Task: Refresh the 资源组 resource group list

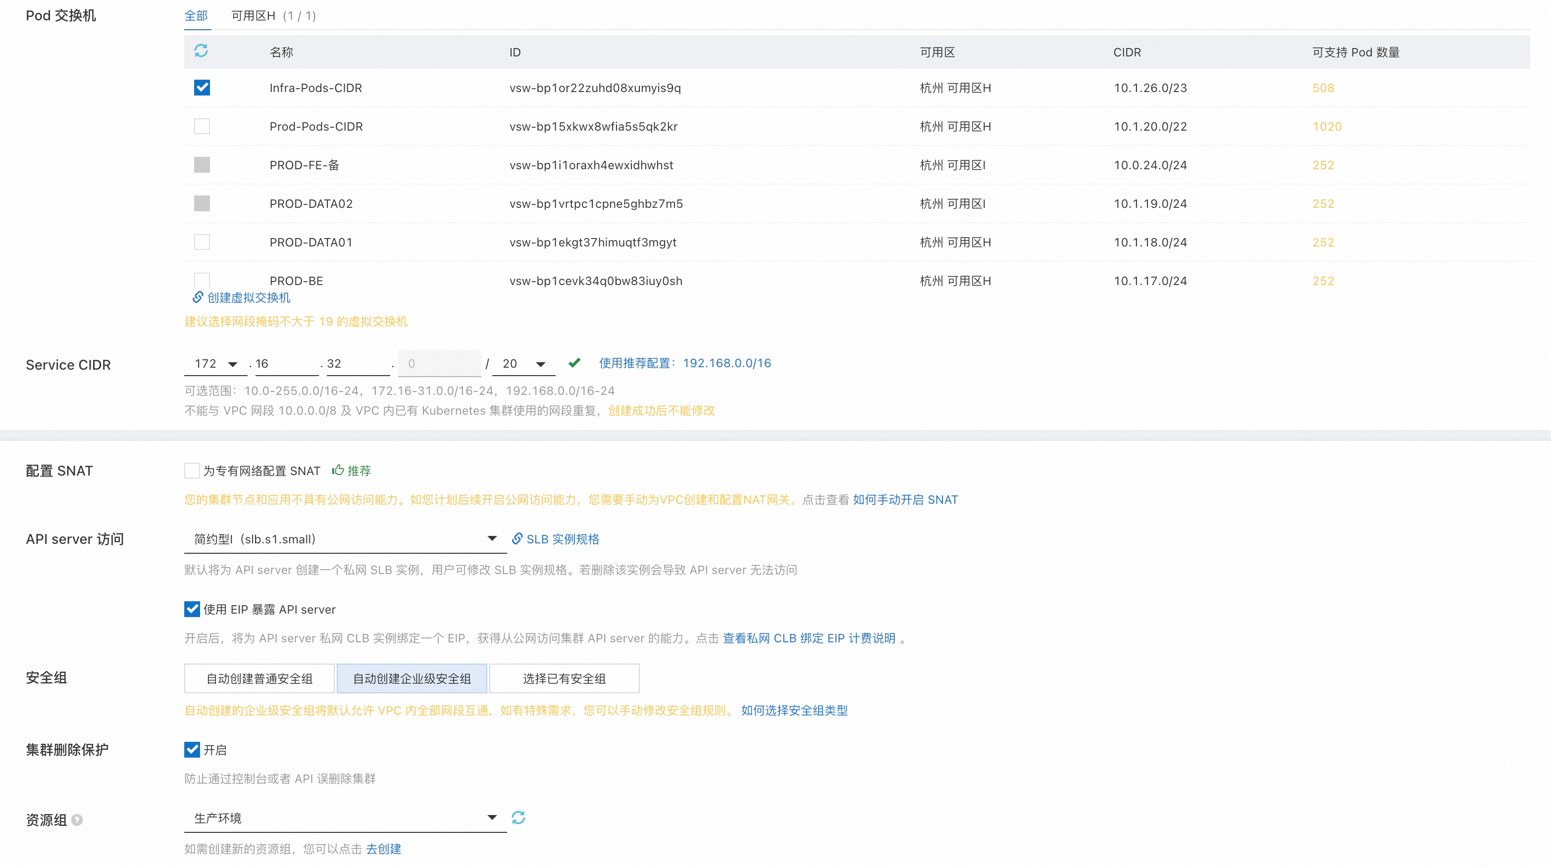Action: click(518, 817)
